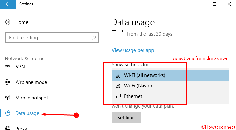
Task: Minimize the Settings window
Action: [199, 4]
